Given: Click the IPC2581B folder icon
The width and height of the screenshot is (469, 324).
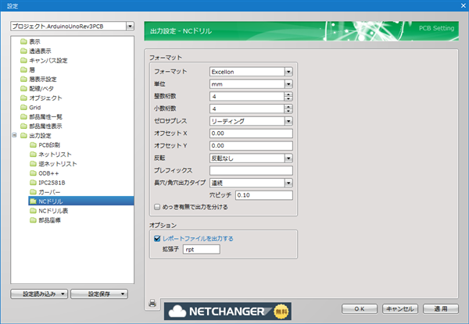Looking at the screenshot, I should pos(32,182).
